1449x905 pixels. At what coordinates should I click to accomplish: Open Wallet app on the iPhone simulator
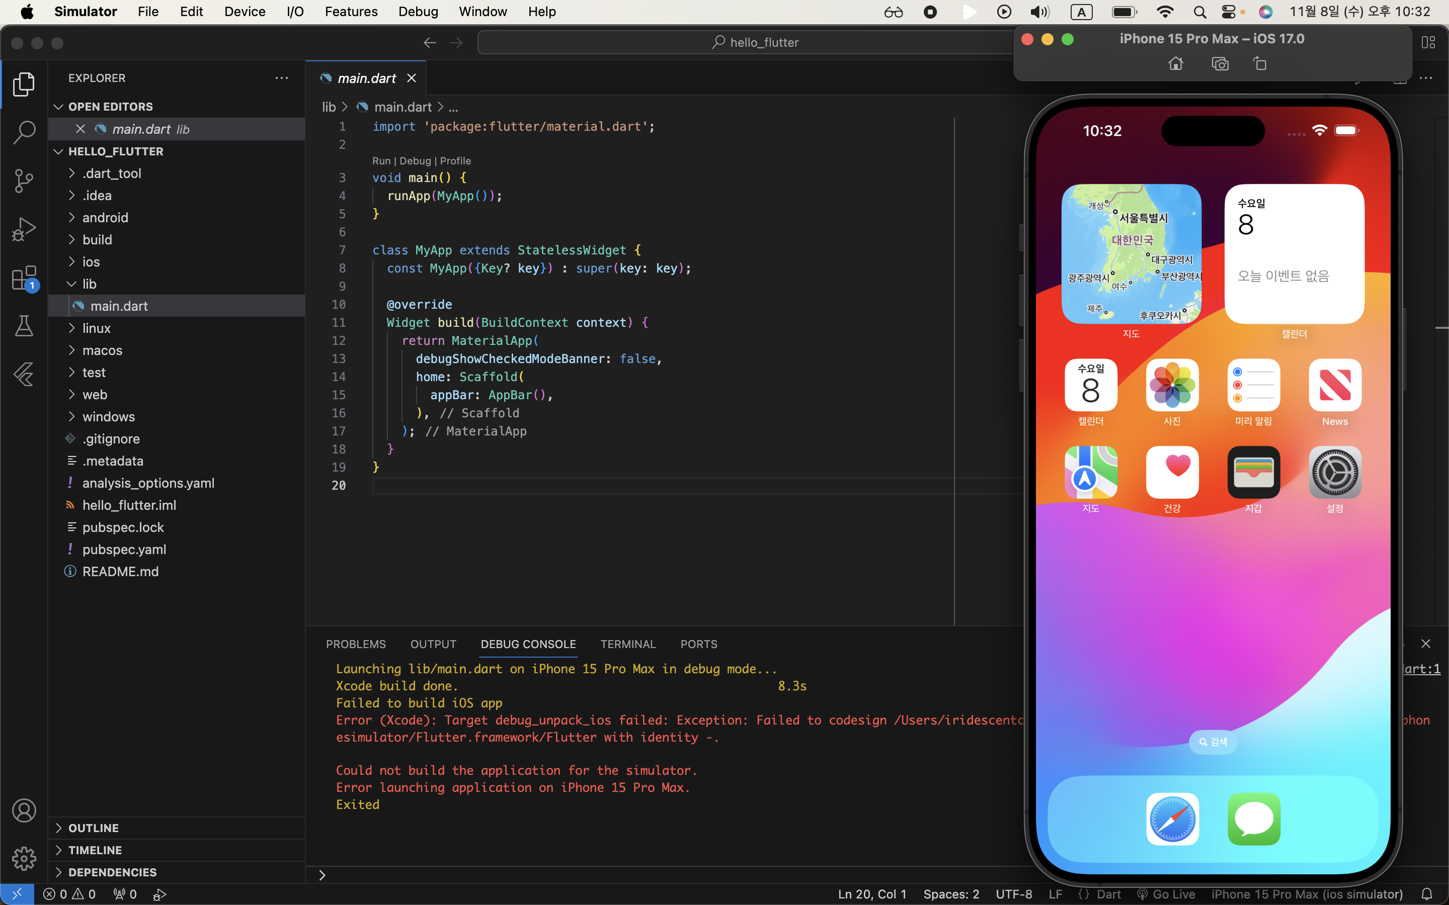(1253, 472)
